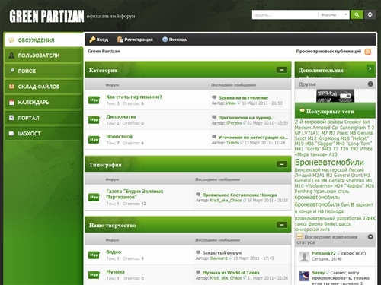
Task: Open Saray profile link
Action: pos(319,273)
